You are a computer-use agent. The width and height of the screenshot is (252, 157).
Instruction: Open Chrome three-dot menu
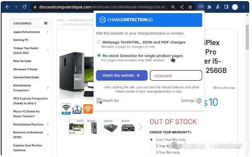click(243, 7)
